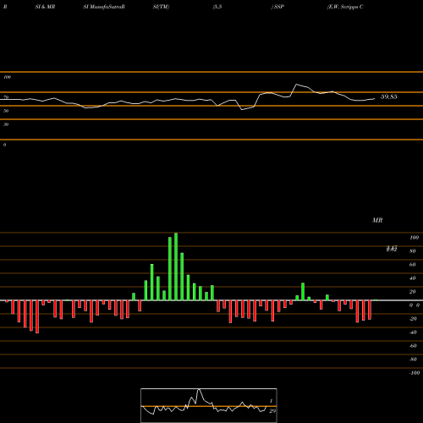Click the SI MunafaSutraR header text

click(x=104, y=7)
